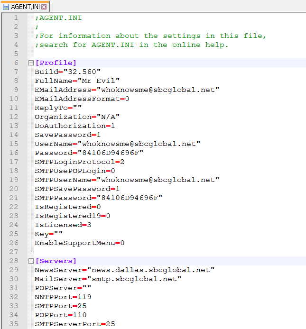Collapse the [Profile] section fold marker

[x=31, y=63]
